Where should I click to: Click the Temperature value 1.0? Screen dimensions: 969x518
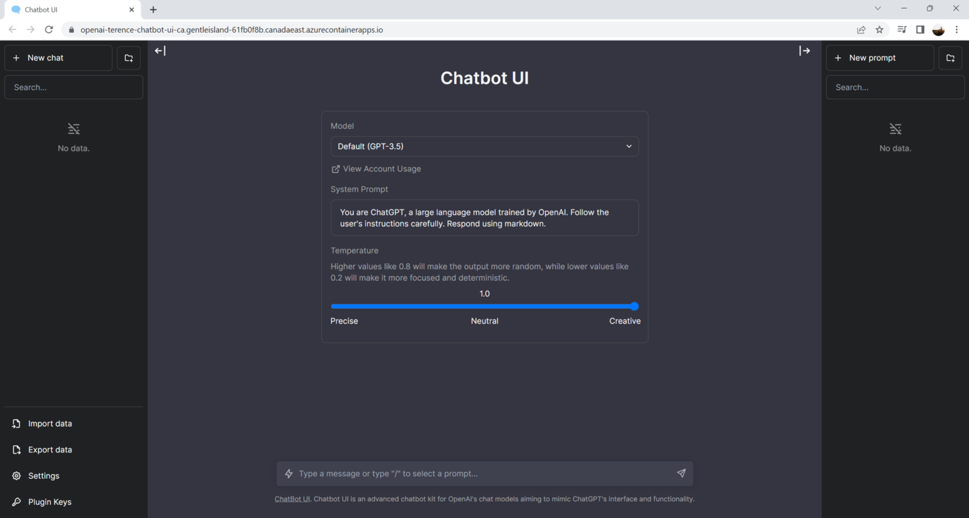pyautogui.click(x=484, y=293)
